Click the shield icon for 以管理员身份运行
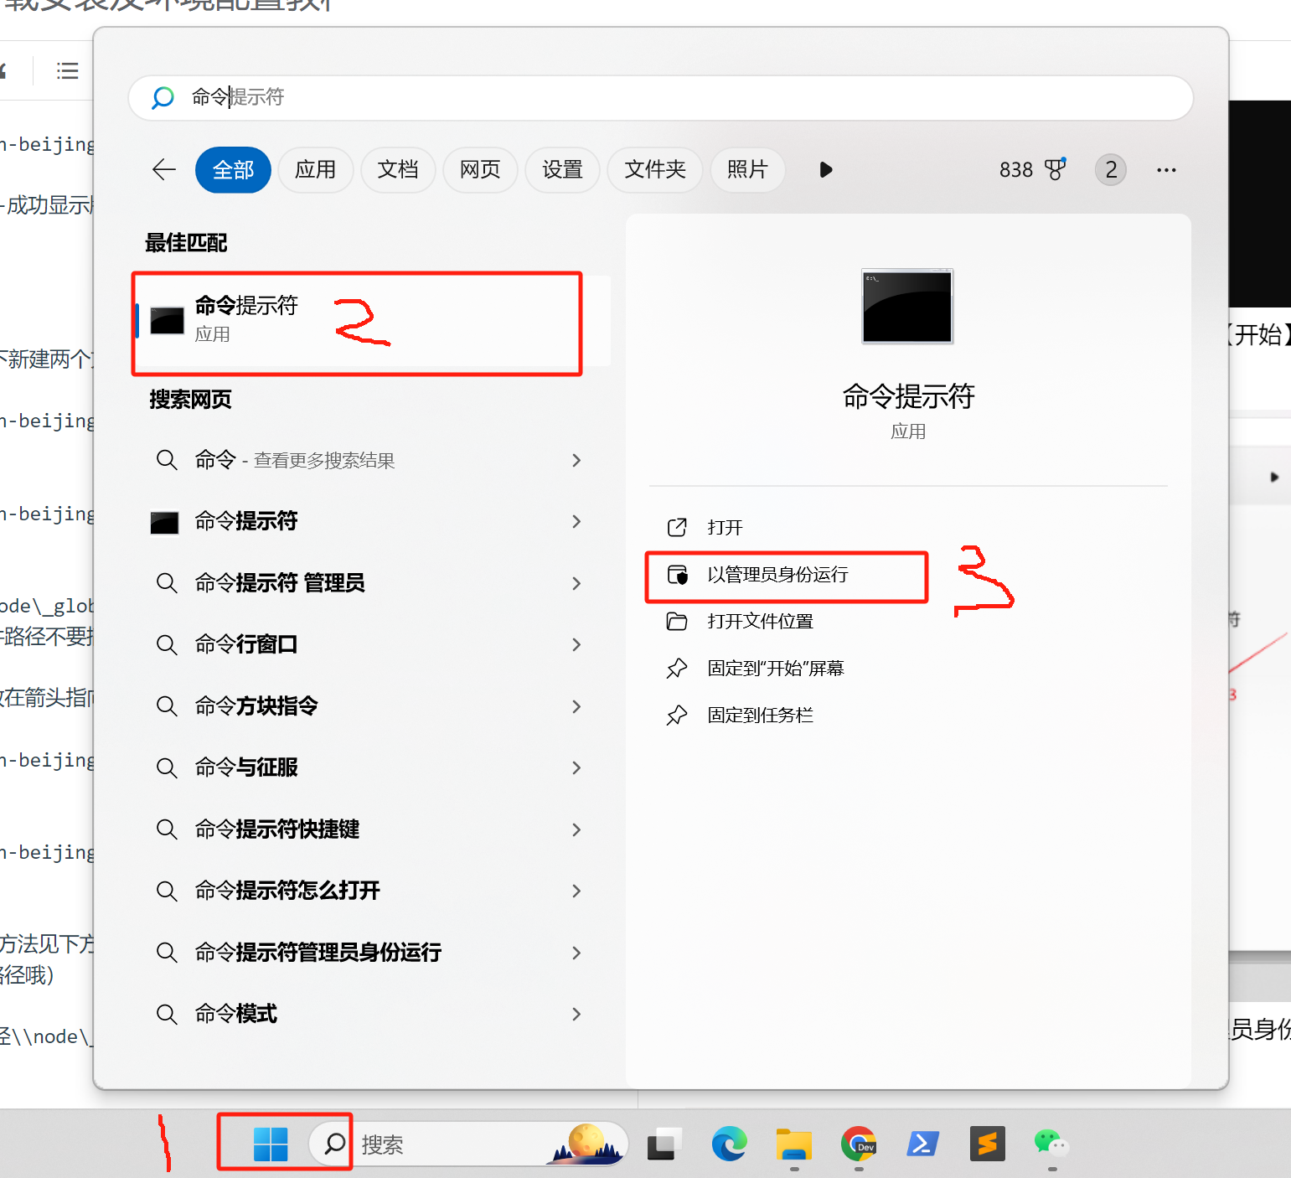 [x=677, y=575]
